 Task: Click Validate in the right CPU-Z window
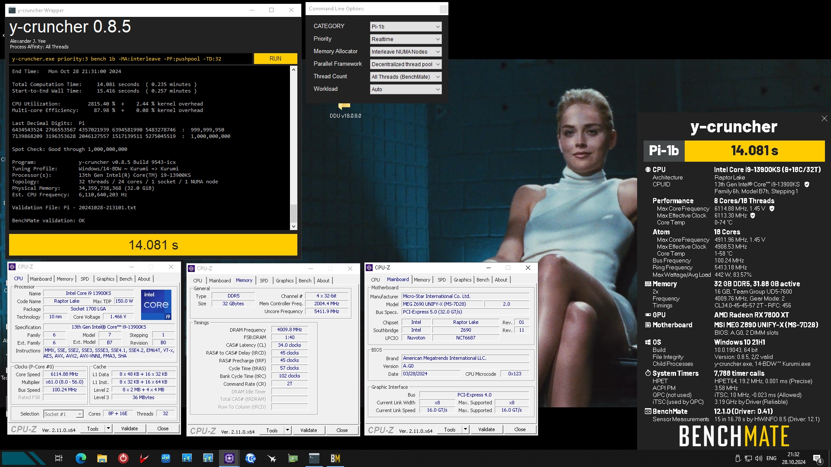pos(486,429)
